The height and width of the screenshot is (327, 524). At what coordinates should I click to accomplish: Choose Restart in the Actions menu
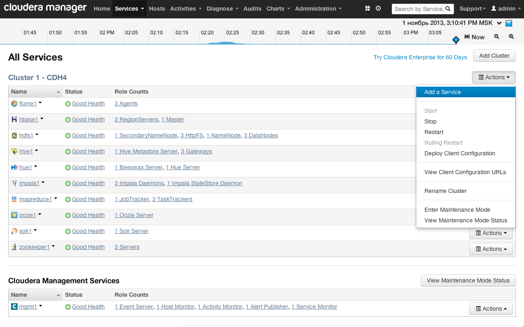tap(466, 132)
